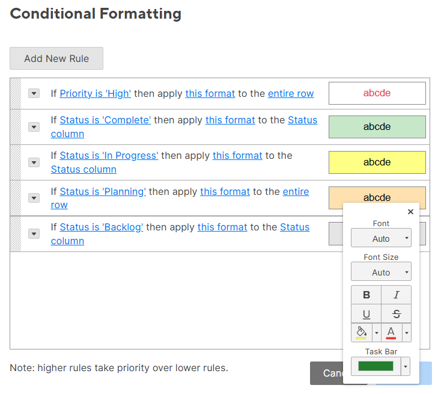This screenshot has width=438, height=394.
Task: Click the background fill color bucket
Action: [361, 332]
